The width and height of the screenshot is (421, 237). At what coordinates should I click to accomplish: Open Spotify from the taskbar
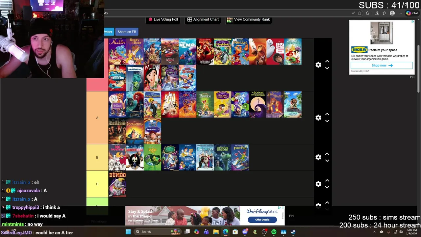[274, 232]
